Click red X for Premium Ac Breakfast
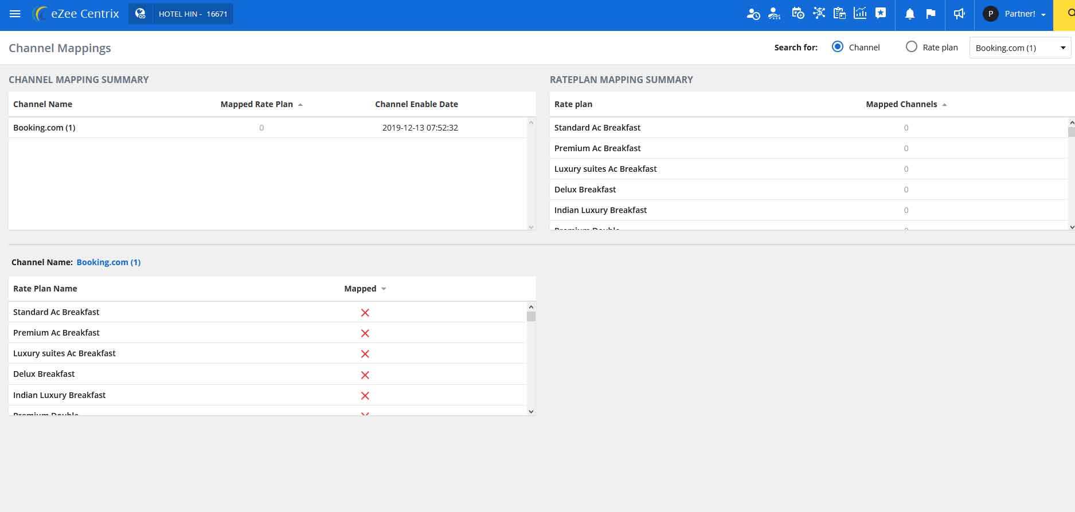The height and width of the screenshot is (512, 1075). [365, 333]
